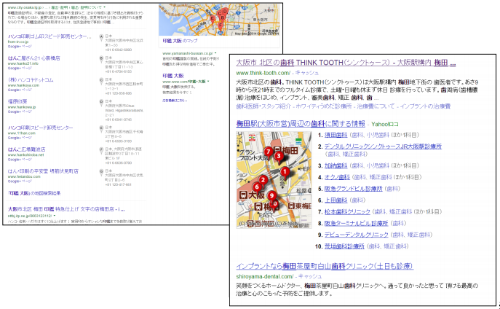The width and height of the screenshot is (500, 309).
Task: Open 治療費について sitelink
Action: [x=376, y=106]
